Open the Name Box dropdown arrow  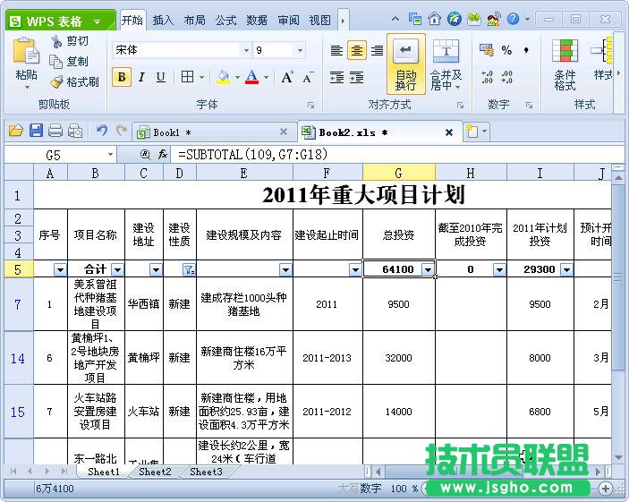pos(110,155)
